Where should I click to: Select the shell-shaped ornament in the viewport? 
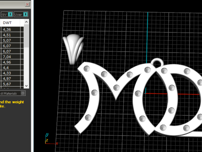73,49
